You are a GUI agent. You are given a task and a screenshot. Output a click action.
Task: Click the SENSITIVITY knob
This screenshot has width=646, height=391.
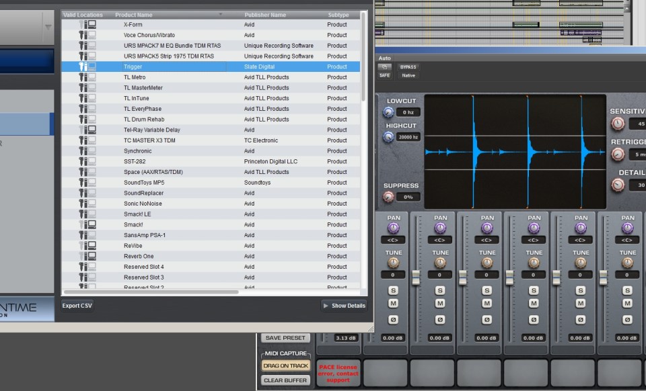tap(617, 123)
